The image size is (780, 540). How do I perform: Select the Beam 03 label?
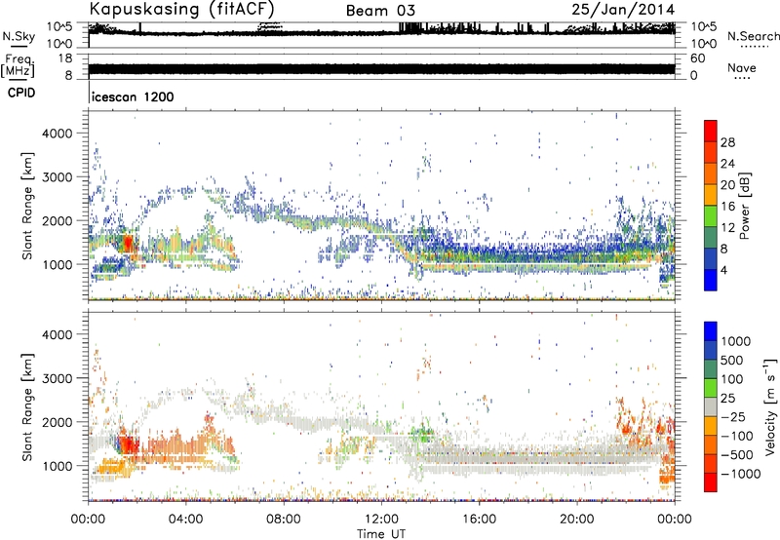[x=380, y=11]
